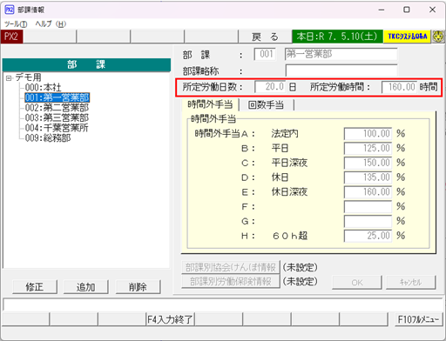
Task: Collapse the デモ用 tree node
Action: (9, 78)
